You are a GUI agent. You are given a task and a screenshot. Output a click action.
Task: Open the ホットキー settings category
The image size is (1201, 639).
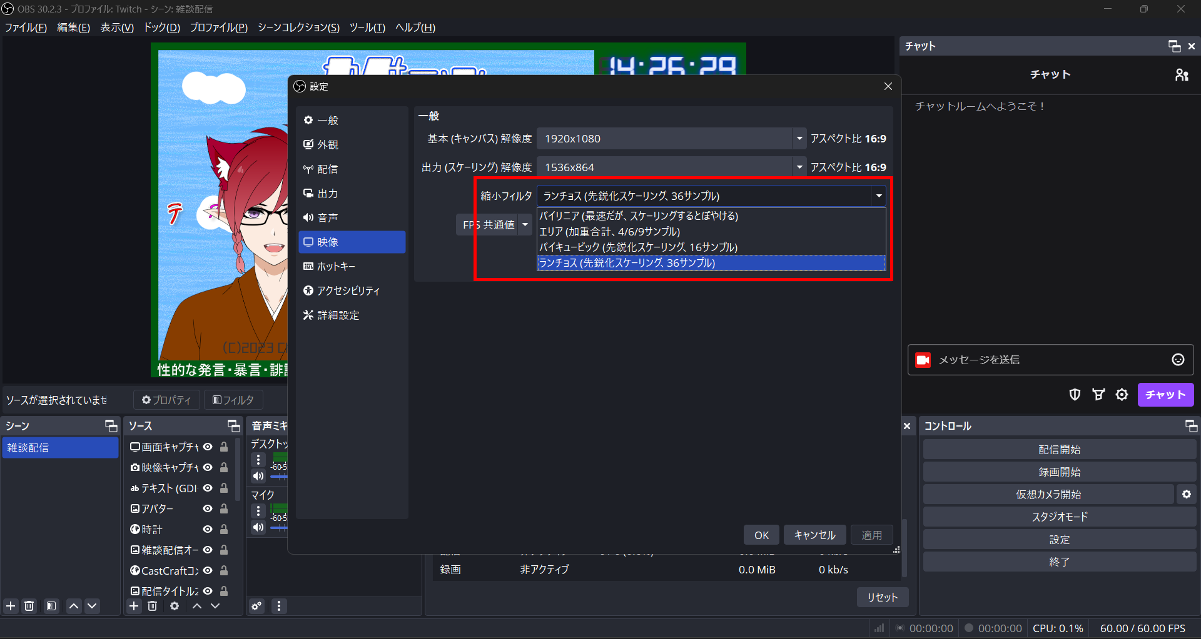coord(352,266)
